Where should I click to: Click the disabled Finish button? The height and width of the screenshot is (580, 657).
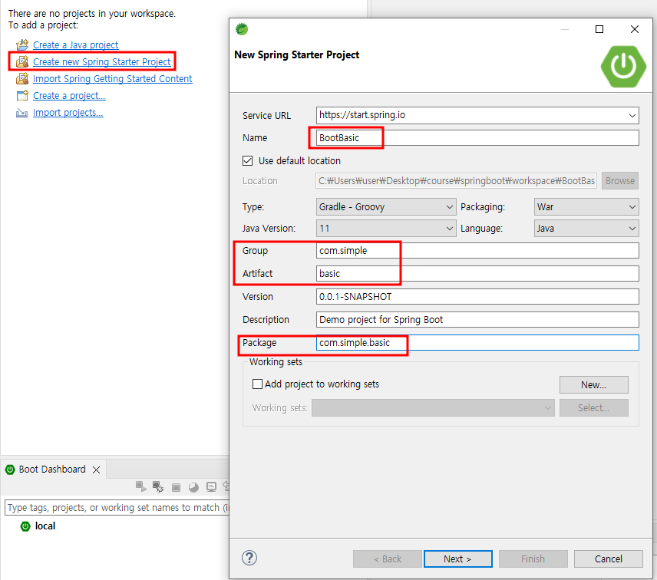pos(533,559)
